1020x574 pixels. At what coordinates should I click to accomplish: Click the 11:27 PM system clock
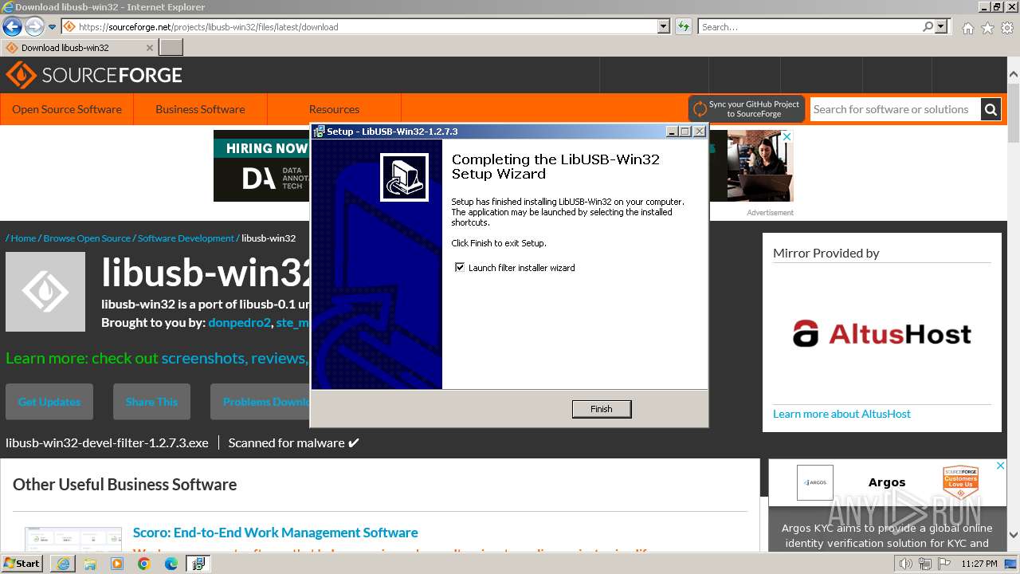click(x=979, y=564)
